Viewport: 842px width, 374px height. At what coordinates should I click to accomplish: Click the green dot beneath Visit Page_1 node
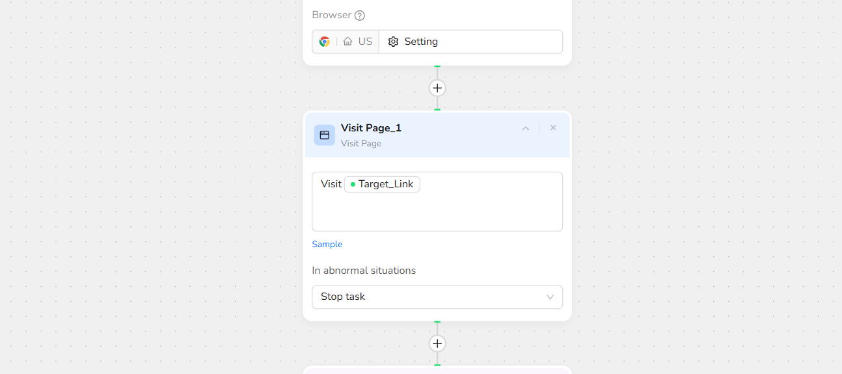tap(437, 322)
